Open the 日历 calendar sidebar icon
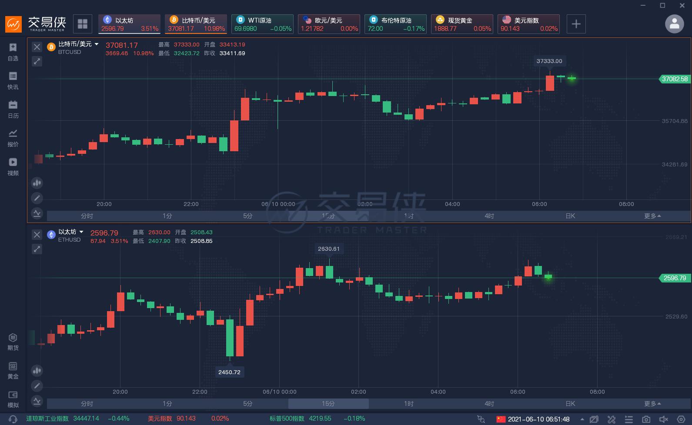Image resolution: width=692 pixels, height=425 pixels. click(x=13, y=109)
